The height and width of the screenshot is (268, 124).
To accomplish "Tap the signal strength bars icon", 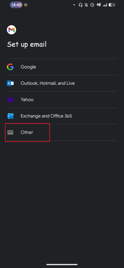I will tap(105, 5).
